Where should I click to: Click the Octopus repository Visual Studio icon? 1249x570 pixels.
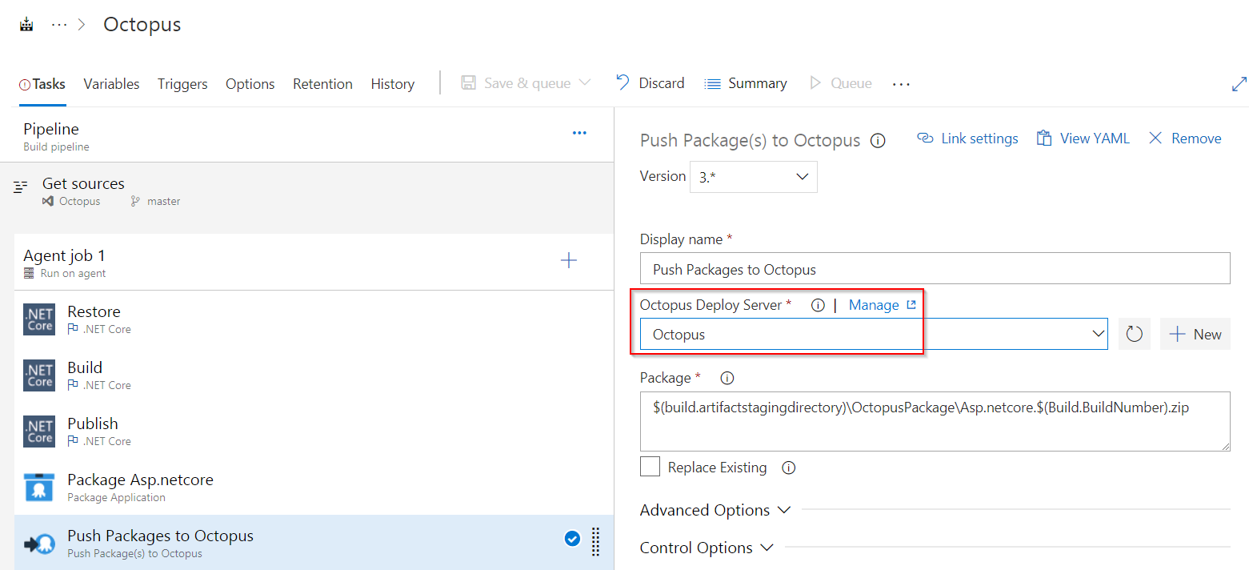pos(48,202)
